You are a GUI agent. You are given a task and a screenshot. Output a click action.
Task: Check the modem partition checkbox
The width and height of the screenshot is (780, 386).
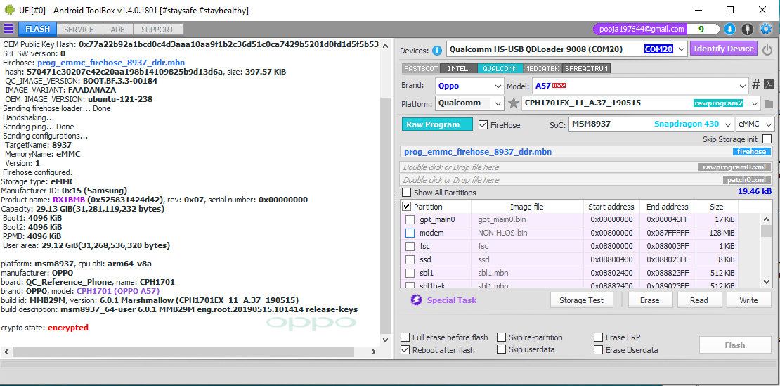410,233
